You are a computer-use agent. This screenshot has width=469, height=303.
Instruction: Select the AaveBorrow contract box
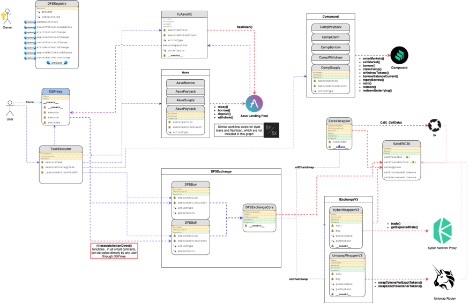(185, 83)
